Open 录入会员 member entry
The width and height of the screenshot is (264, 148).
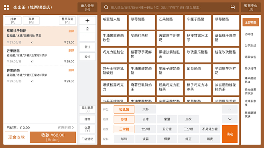coord(87,7)
